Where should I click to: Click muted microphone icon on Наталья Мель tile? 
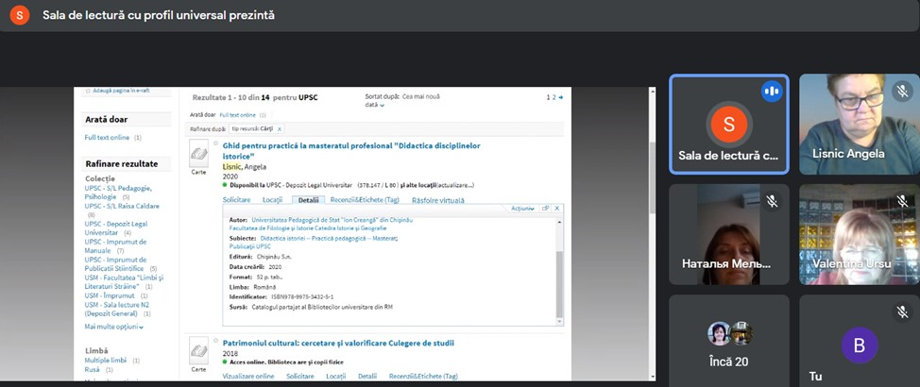[772, 202]
